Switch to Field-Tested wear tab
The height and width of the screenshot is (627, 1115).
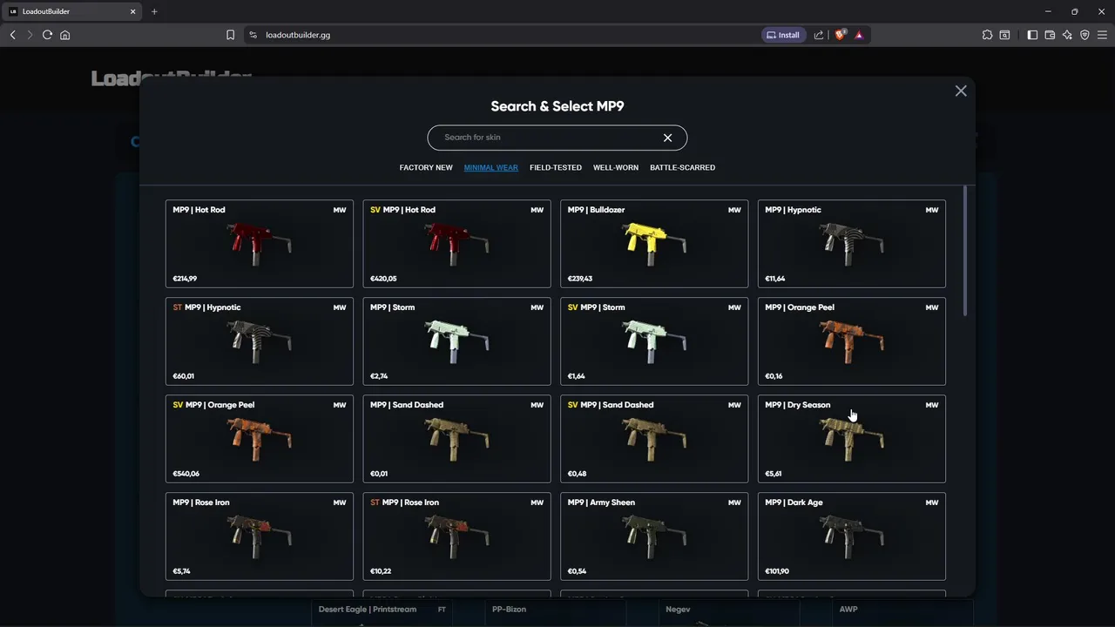click(x=556, y=167)
